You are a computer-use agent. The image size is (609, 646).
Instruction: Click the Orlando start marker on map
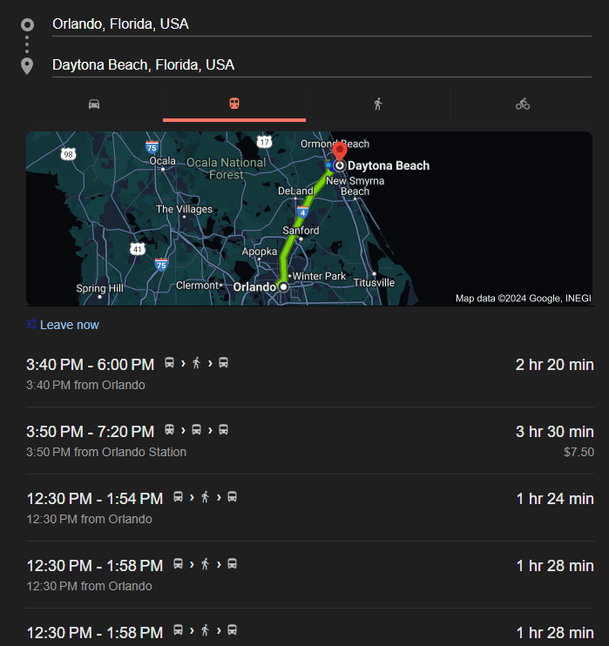283,286
